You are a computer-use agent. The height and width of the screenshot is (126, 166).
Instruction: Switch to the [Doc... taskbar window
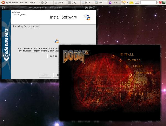point(60,2)
